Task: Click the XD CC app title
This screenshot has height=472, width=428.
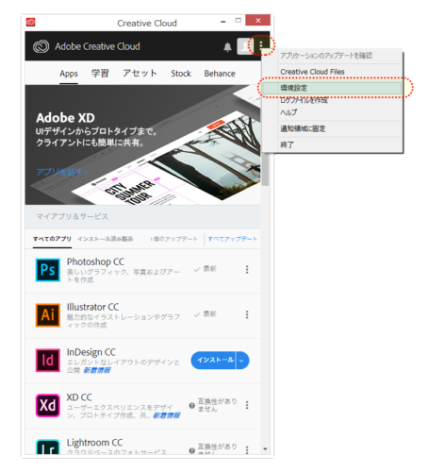Action: click(79, 397)
